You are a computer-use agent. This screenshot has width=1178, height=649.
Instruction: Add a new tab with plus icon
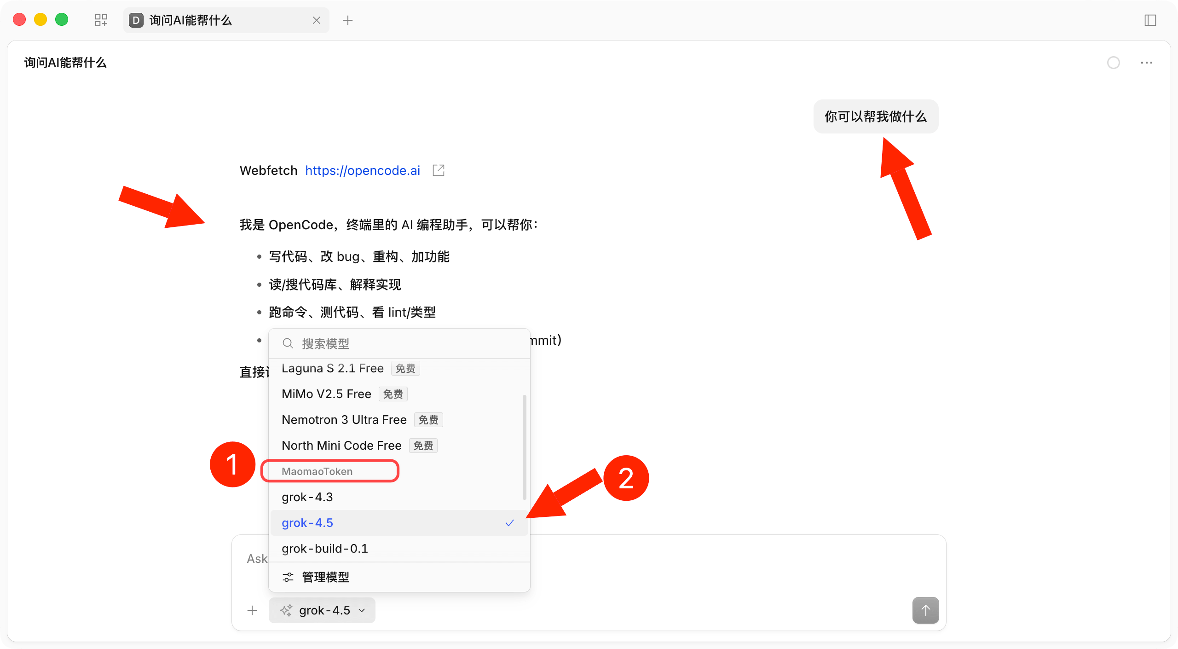click(x=348, y=20)
